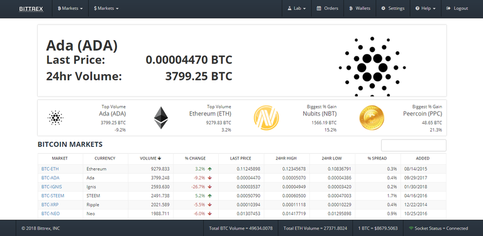Viewport: 483px width, 236px height.
Task: Click the Ada (ADA) headline title
Action: click(82, 45)
